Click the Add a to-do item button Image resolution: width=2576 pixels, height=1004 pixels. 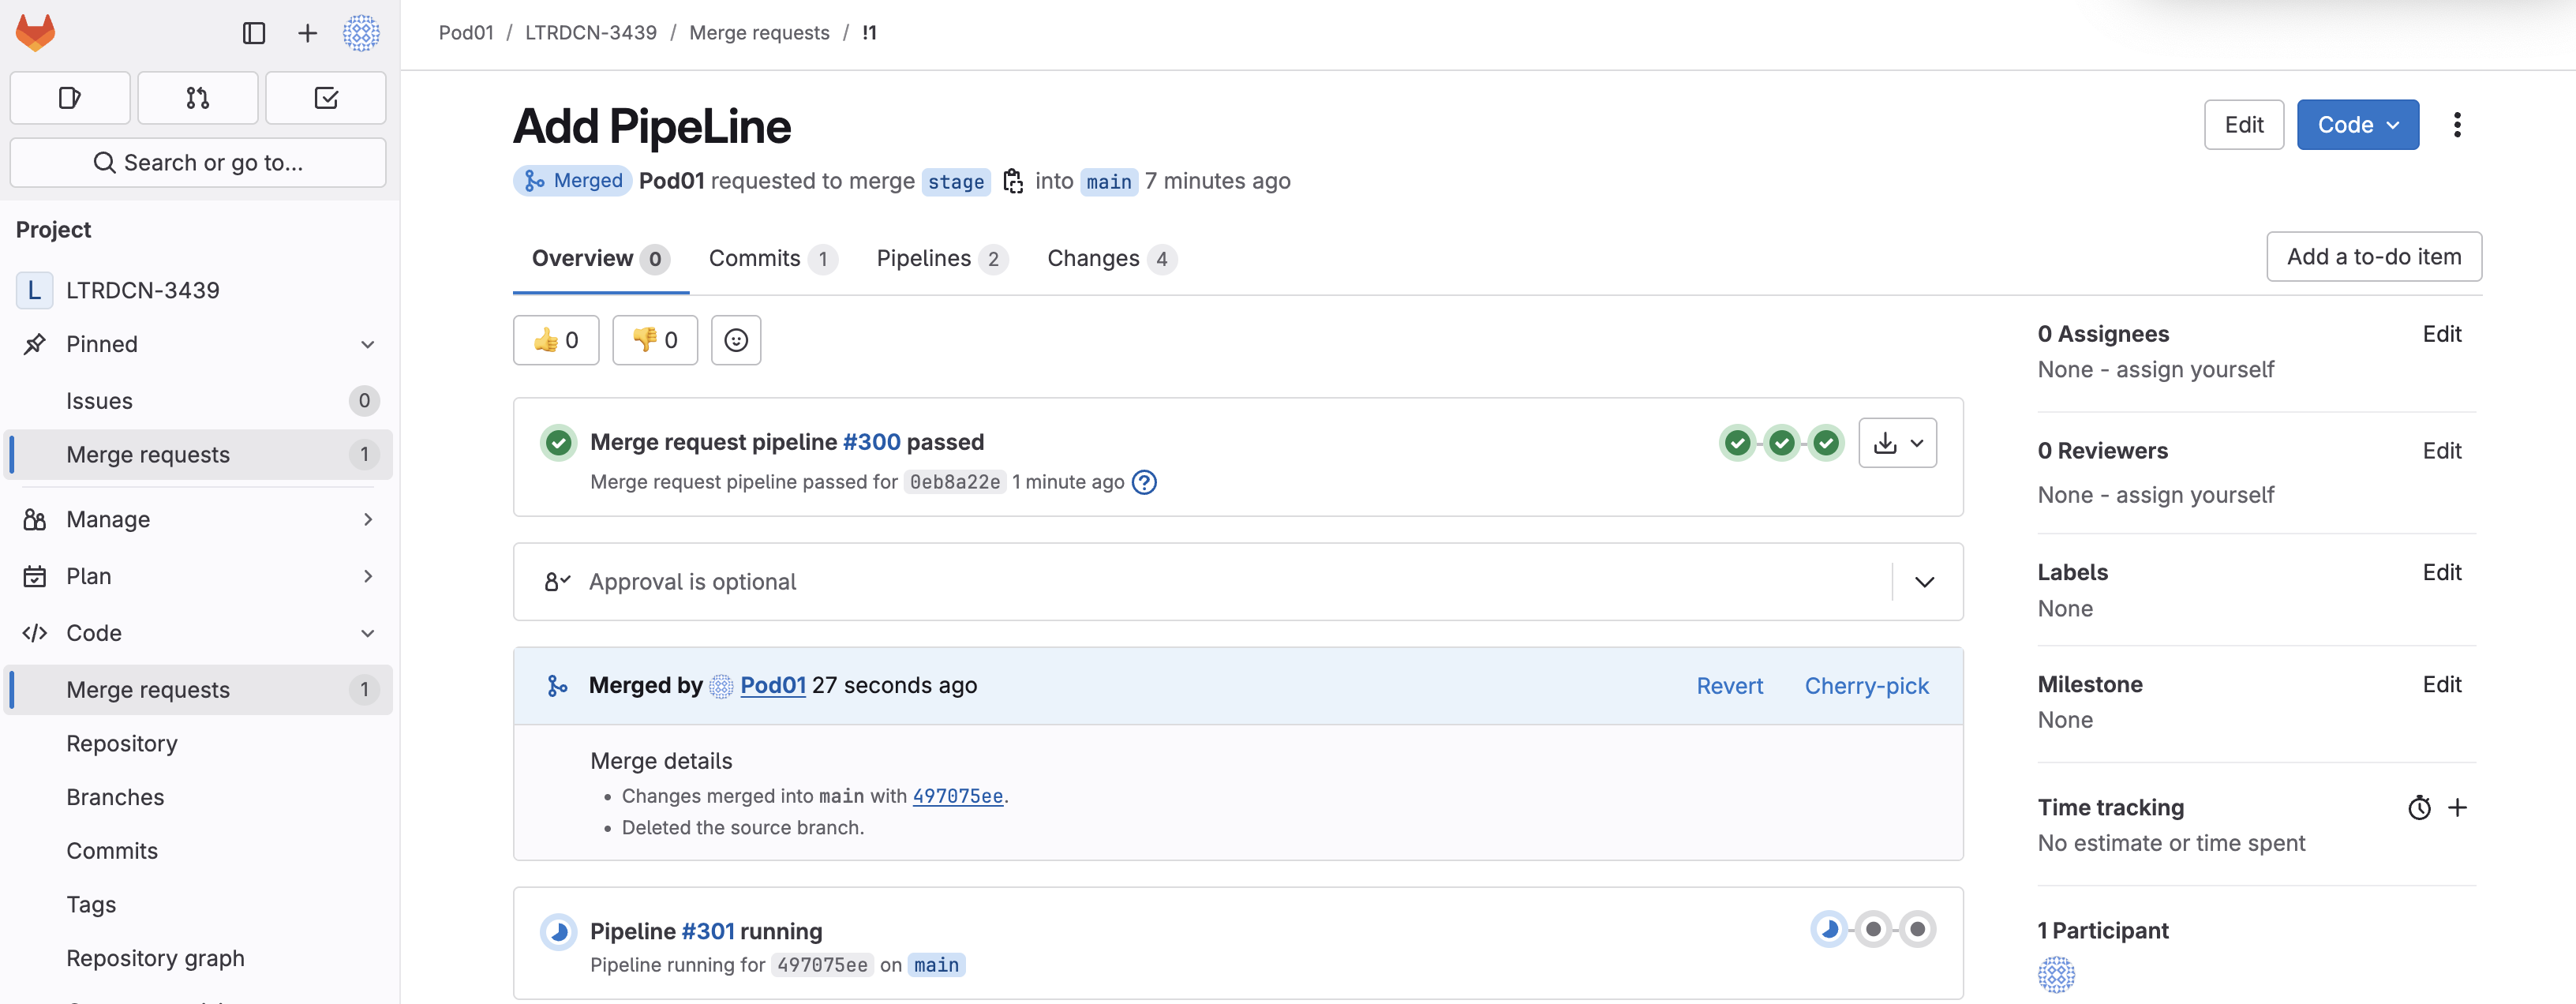2373,257
